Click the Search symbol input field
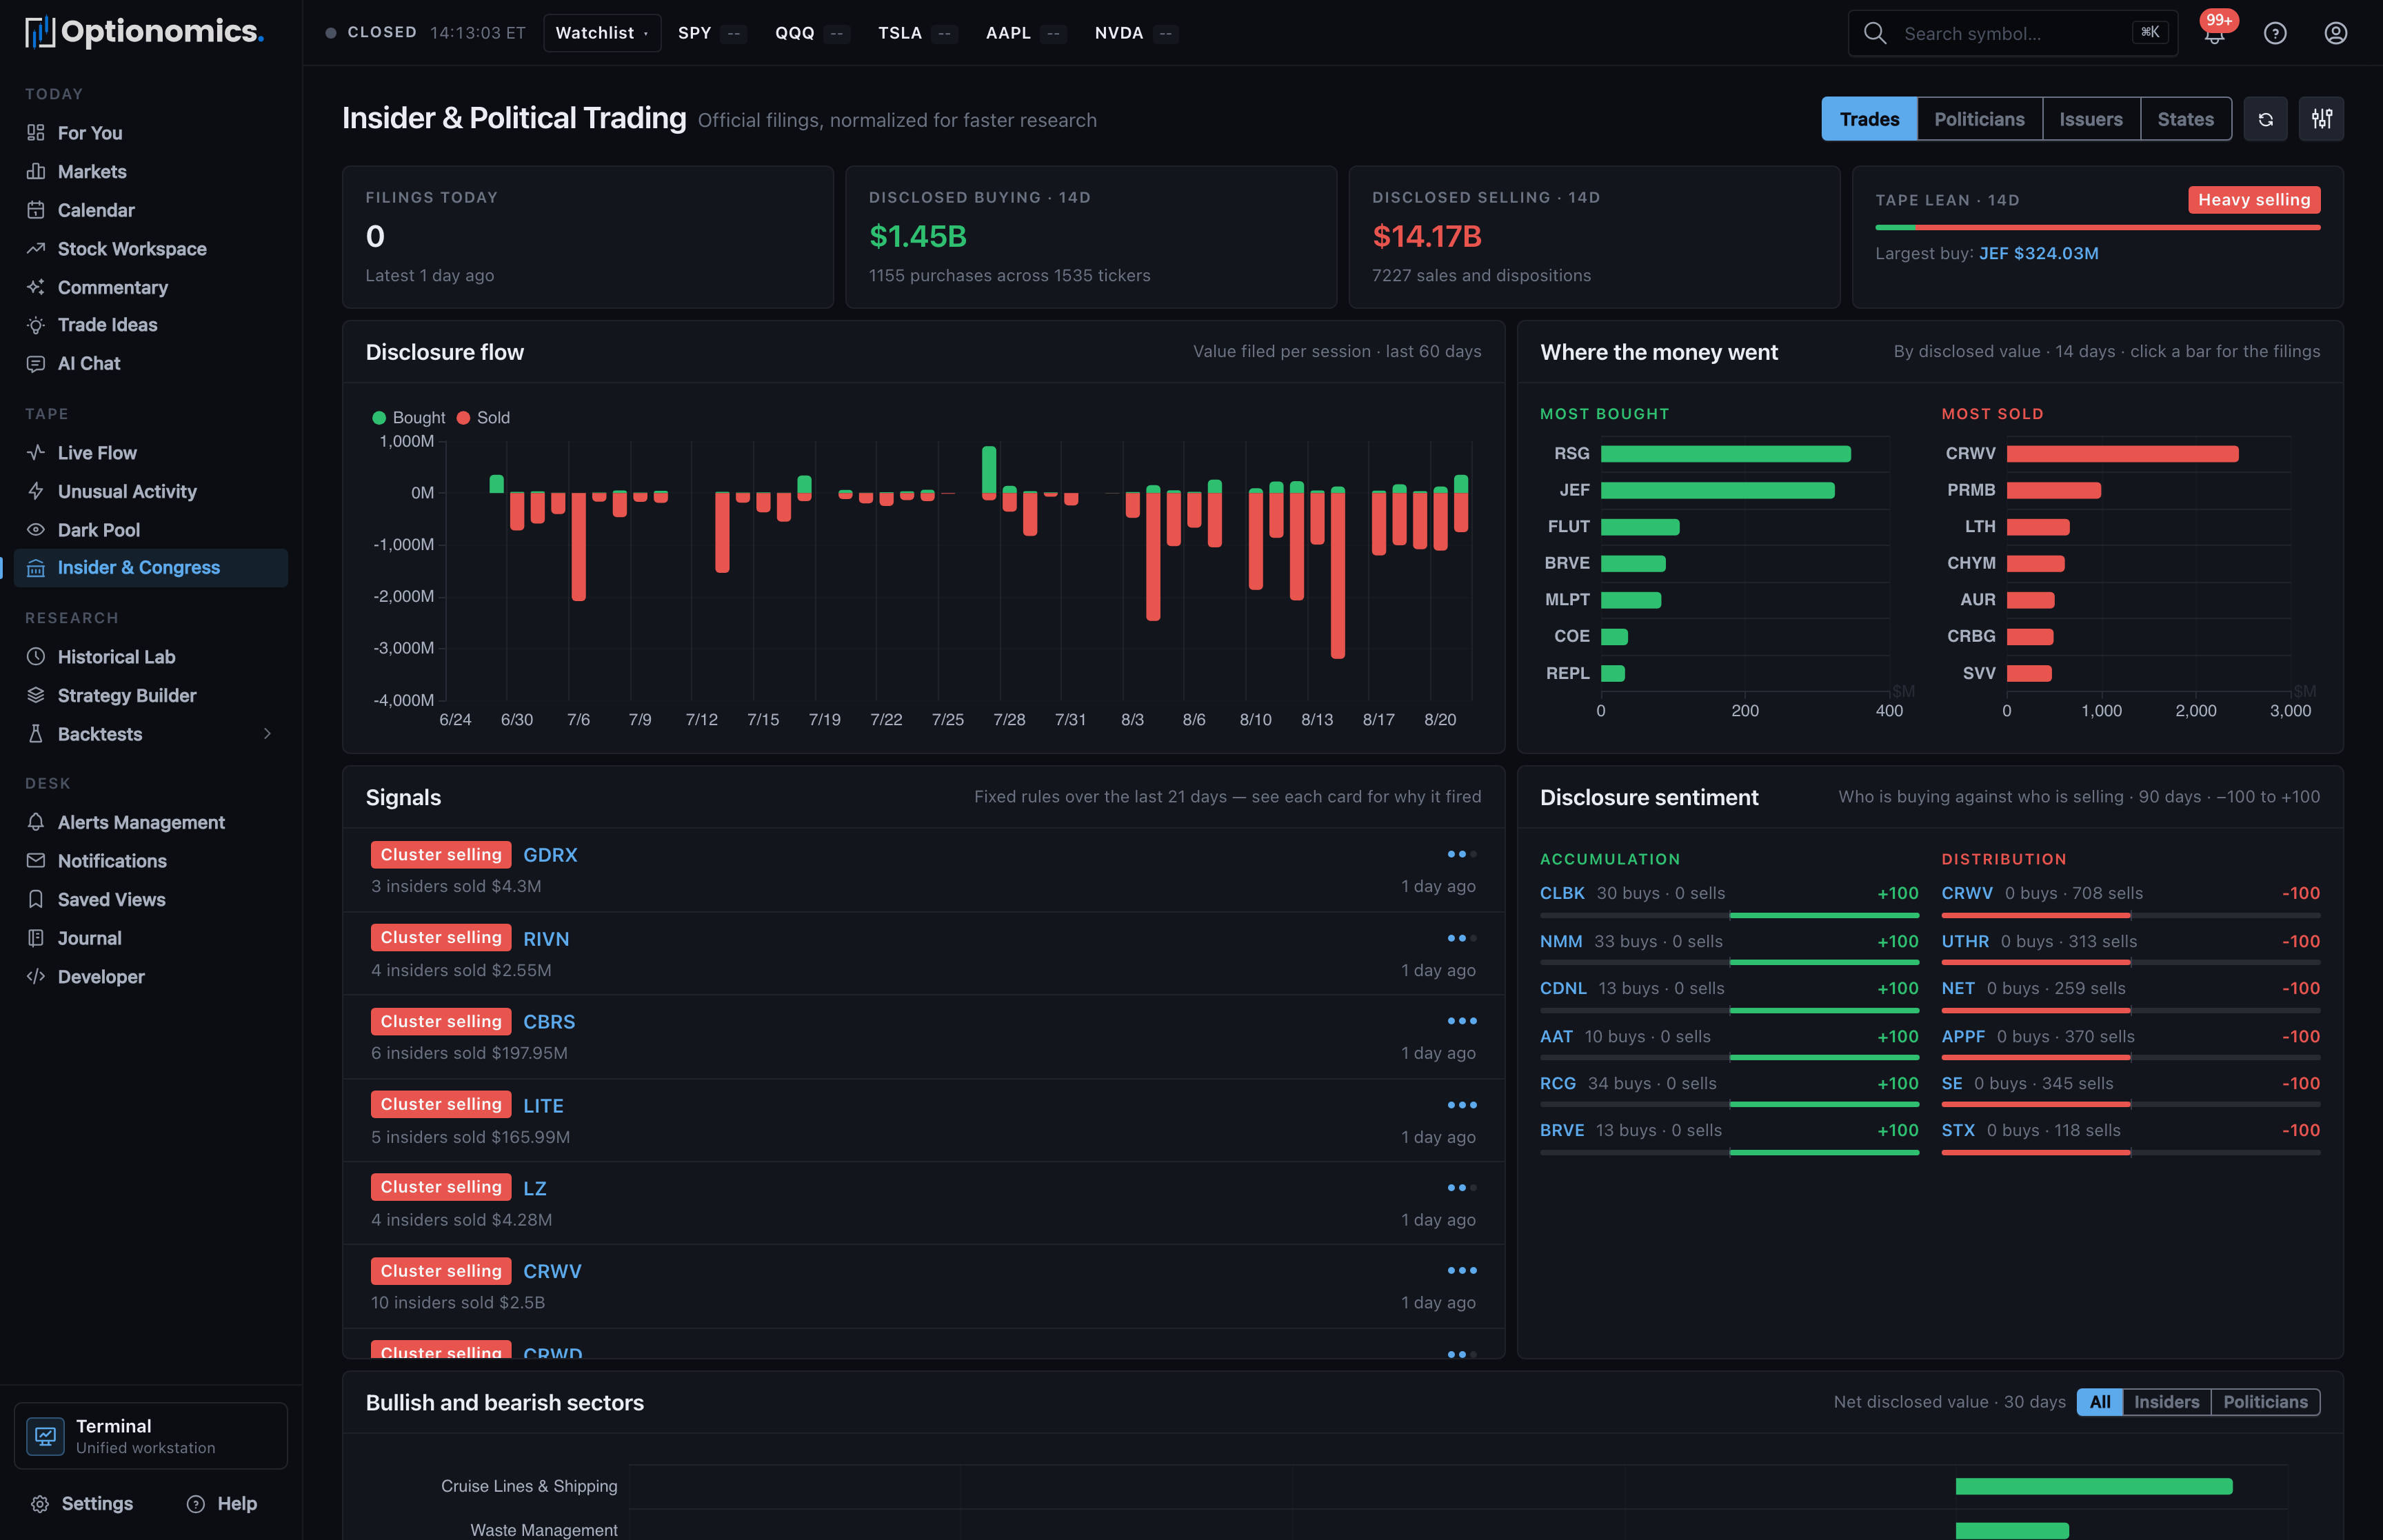 click(2012, 33)
